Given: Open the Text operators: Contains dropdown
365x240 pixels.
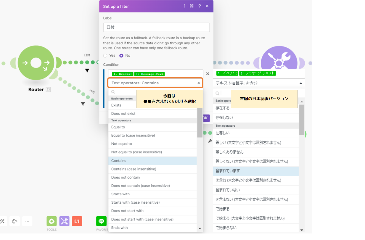Looking at the screenshot, I should (156, 83).
